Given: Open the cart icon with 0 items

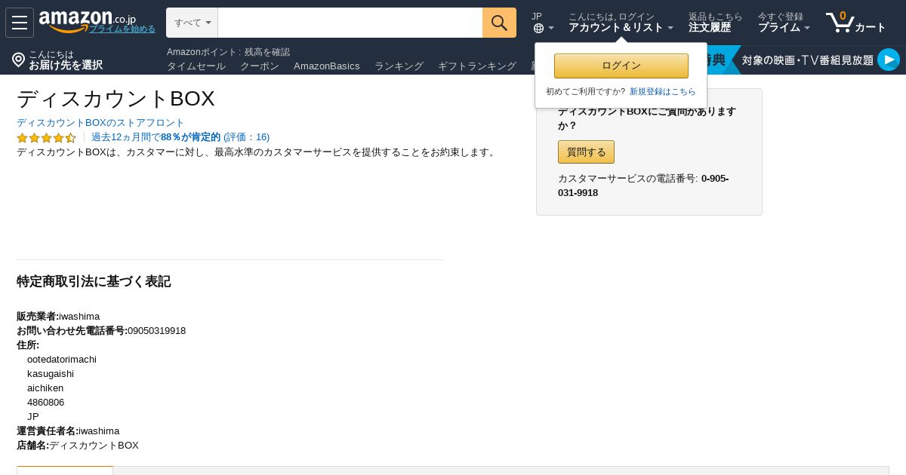Looking at the screenshot, I should point(840,22).
